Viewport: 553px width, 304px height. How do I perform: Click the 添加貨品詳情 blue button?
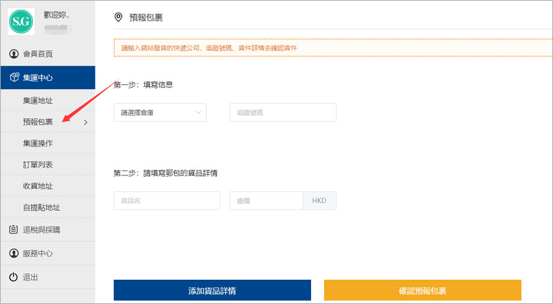pyautogui.click(x=212, y=291)
